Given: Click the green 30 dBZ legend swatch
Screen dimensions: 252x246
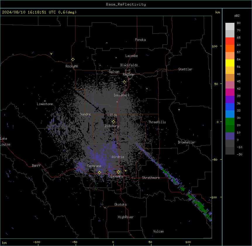Looking at the screenshot, I should tap(230, 122).
